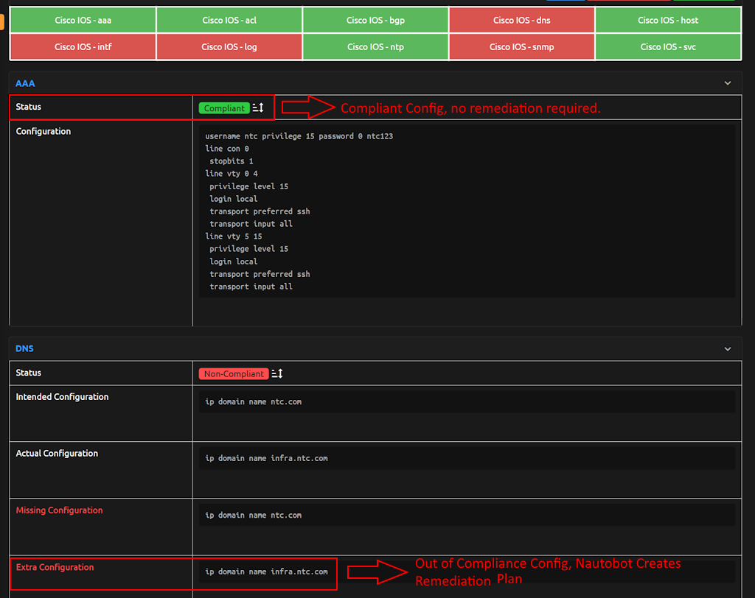The image size is (755, 598).
Task: Open the non-compliant Cisco IOS - intf tile
Action: [x=83, y=46]
